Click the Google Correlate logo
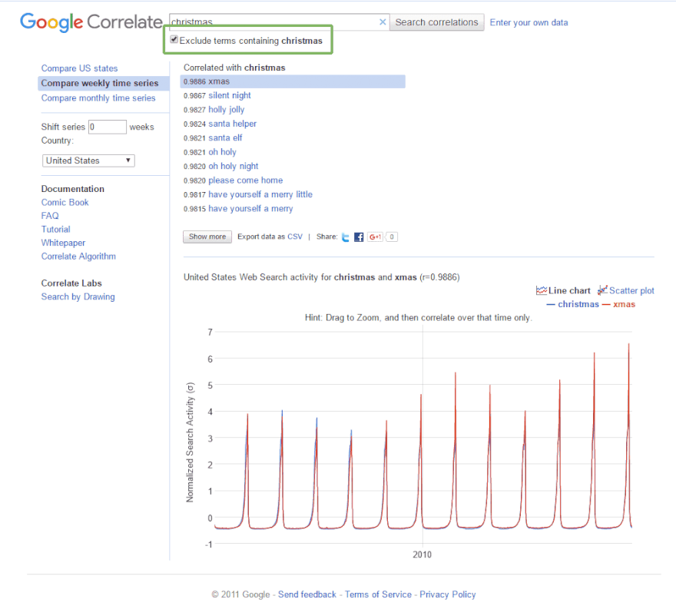The height and width of the screenshot is (609, 676). [x=91, y=22]
